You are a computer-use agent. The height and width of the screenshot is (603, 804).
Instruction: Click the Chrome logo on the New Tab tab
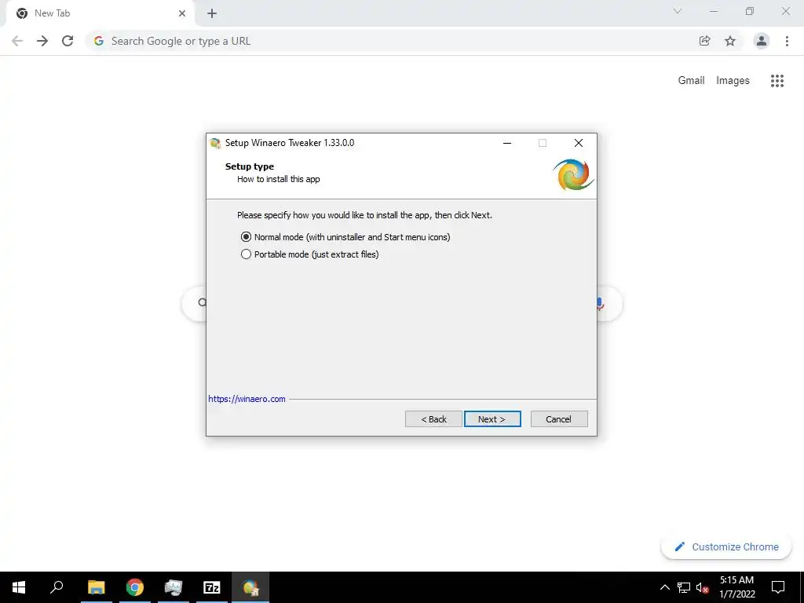click(x=21, y=13)
